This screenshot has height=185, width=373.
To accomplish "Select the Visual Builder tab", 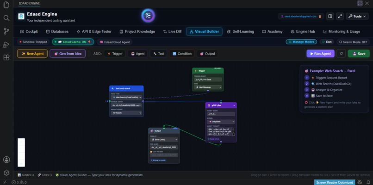I will [204, 31].
